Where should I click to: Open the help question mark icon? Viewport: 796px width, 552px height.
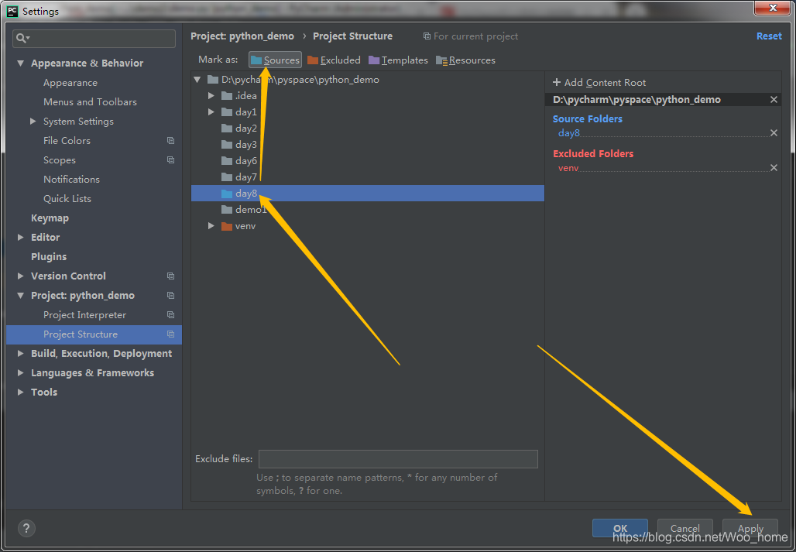pos(26,528)
